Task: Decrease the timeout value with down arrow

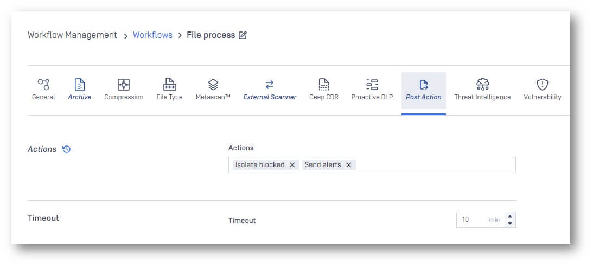Action: (510, 223)
